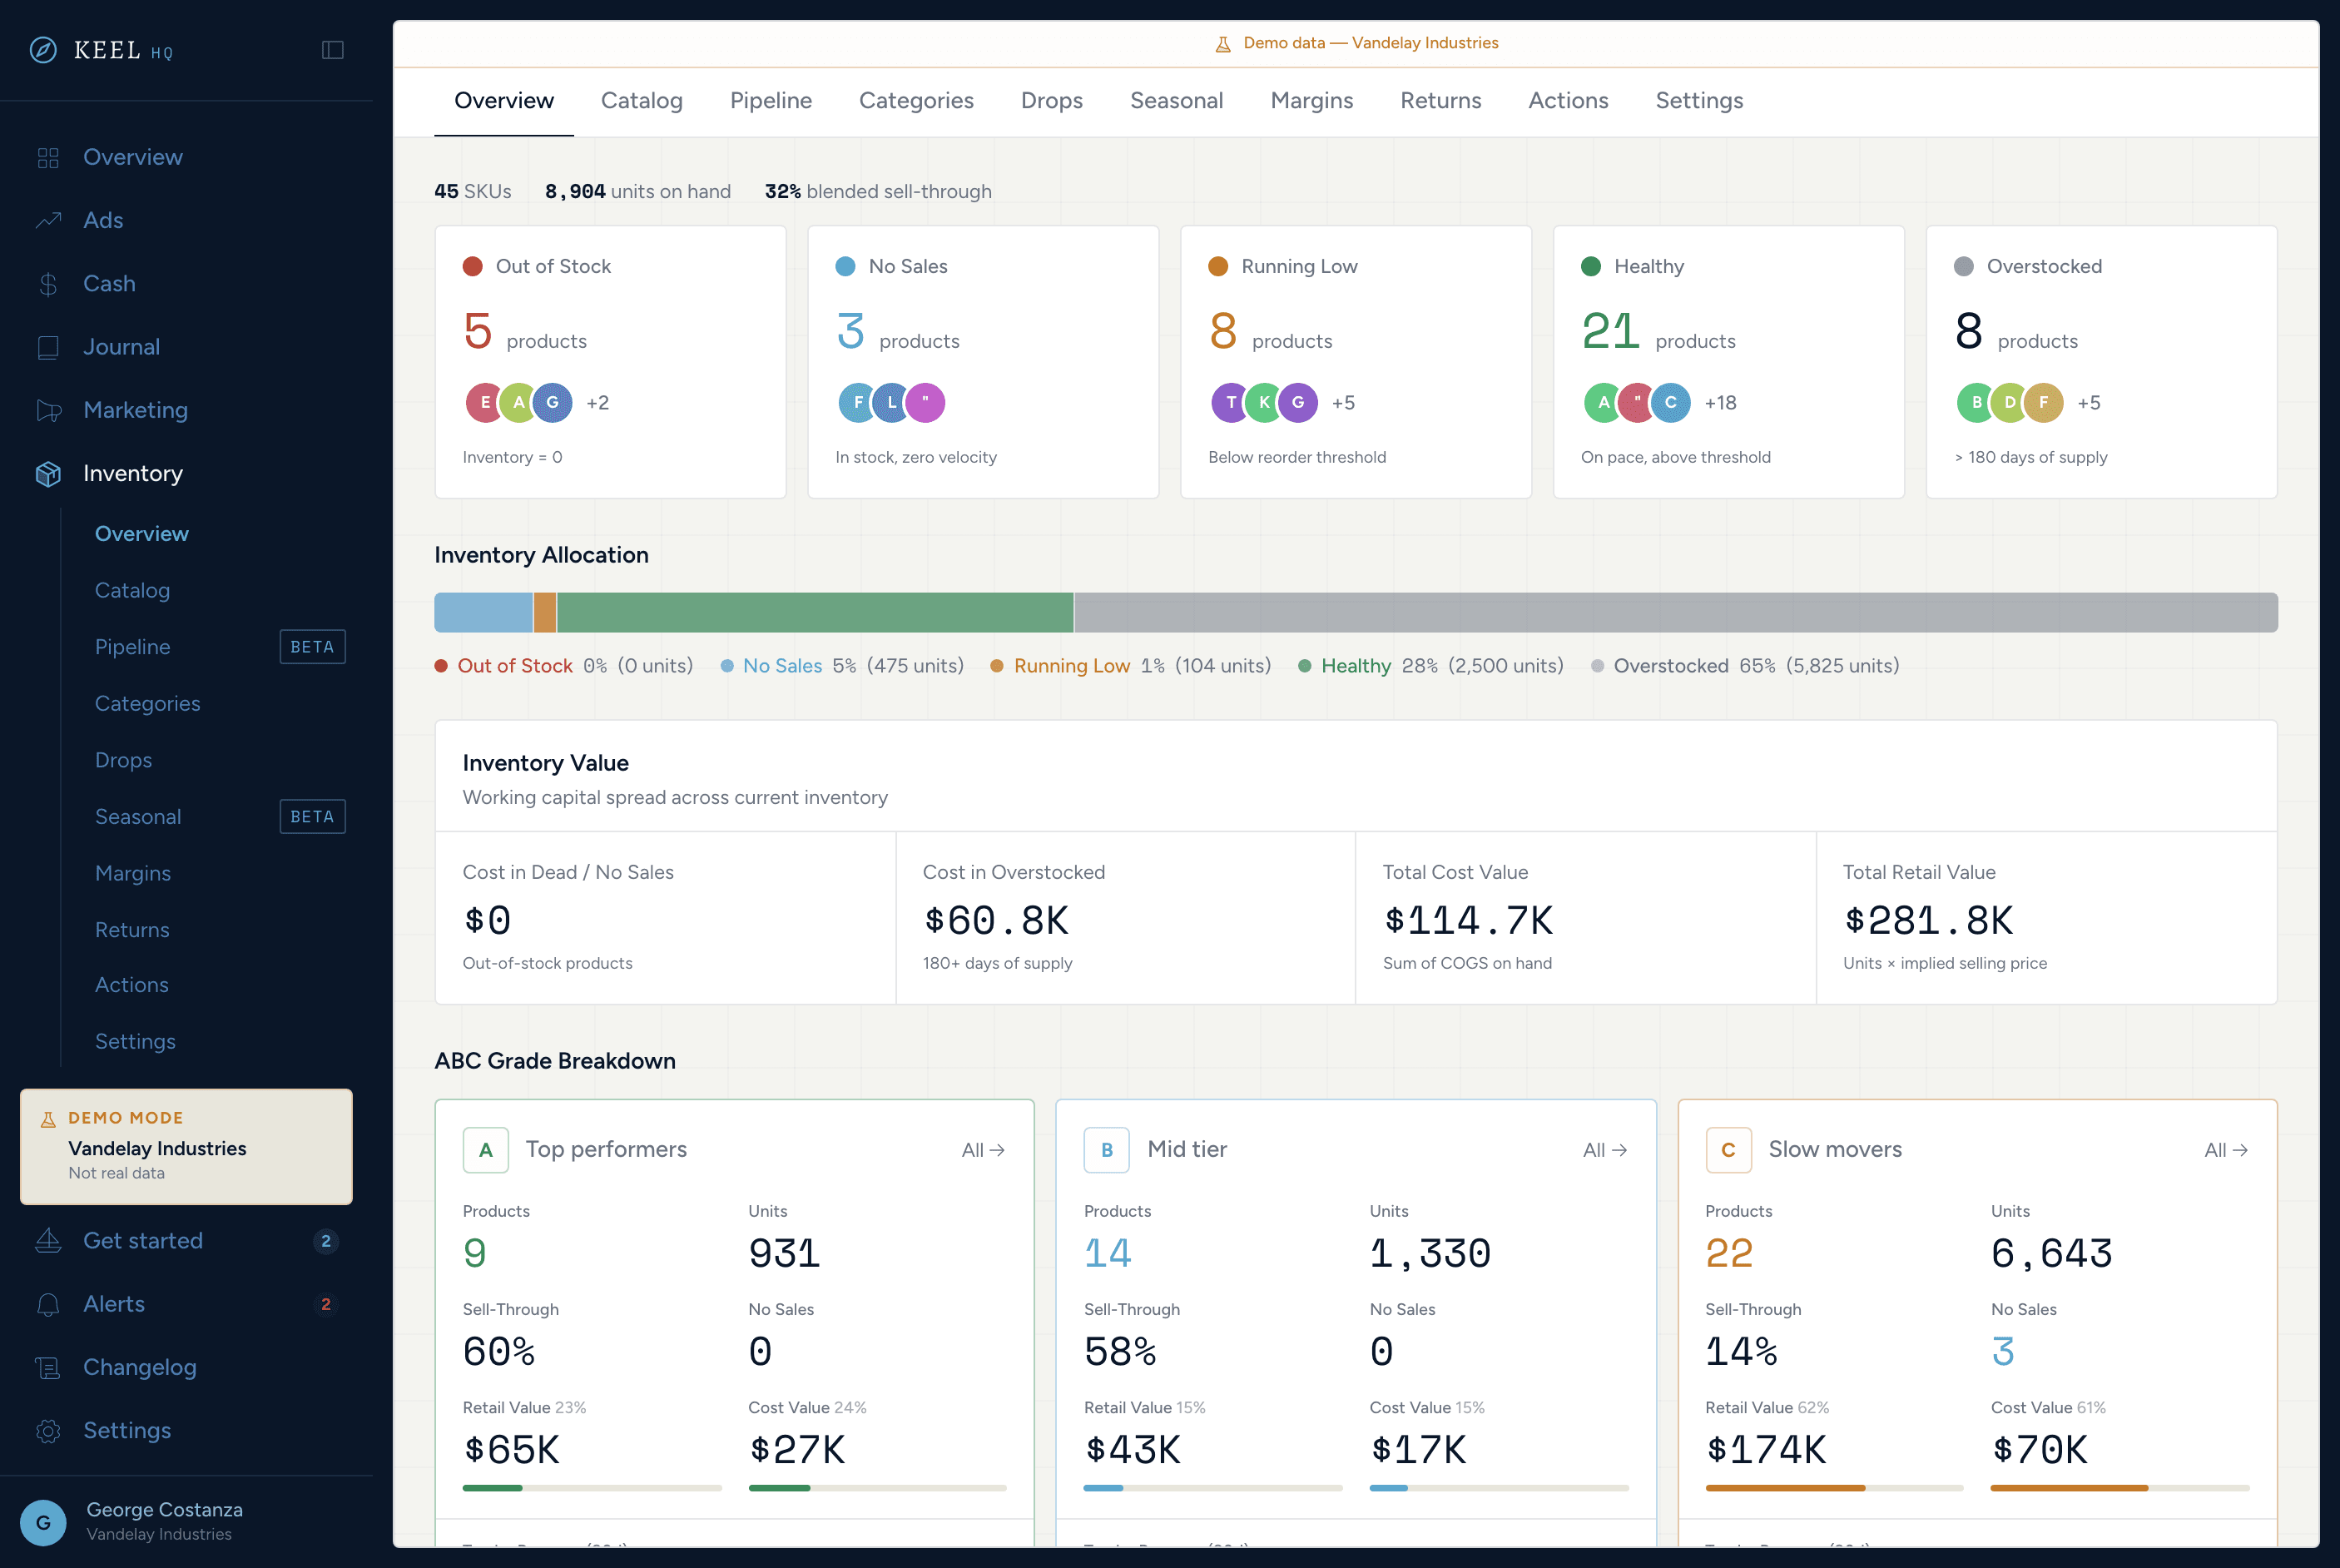Click the Inventory box icon
This screenshot has width=2340, height=1568.
tap(48, 474)
